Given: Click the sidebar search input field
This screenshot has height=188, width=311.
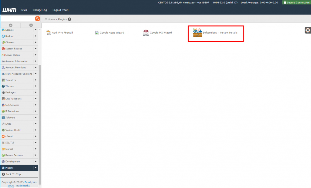Looking at the screenshot, I should pos(18,18).
